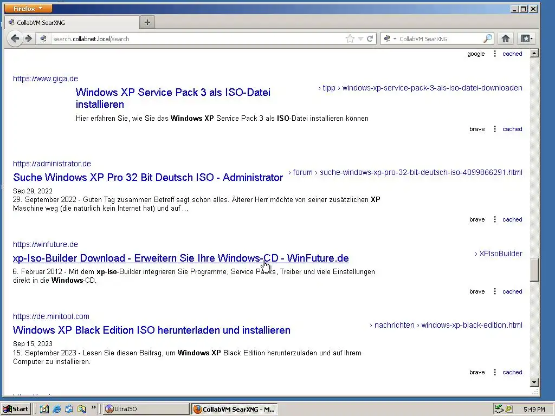Go forward with the forward arrow
555x416 pixels.
29,38
